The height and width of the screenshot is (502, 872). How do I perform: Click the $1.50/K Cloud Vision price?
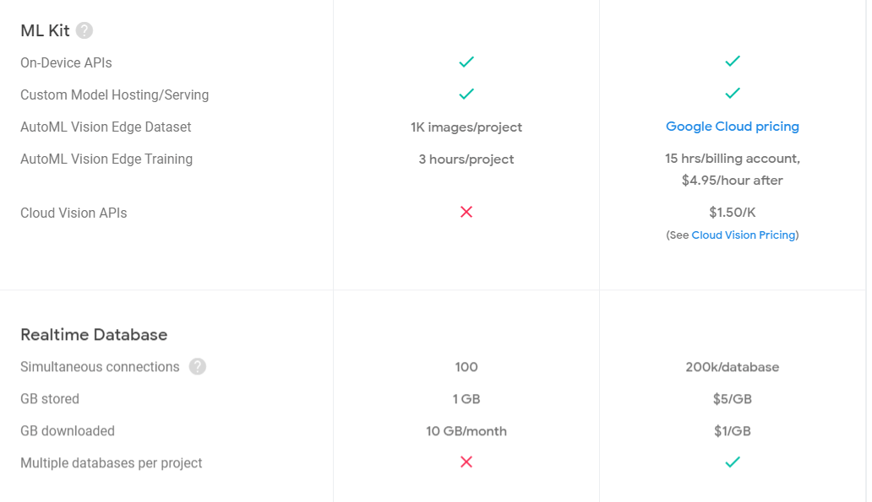tap(733, 212)
